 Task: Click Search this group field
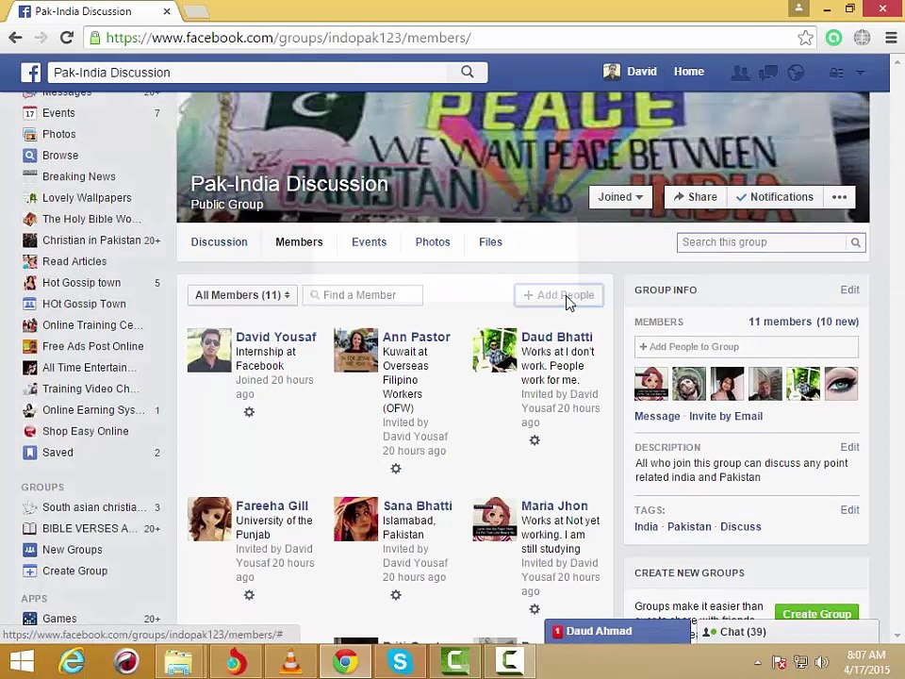pos(762,242)
